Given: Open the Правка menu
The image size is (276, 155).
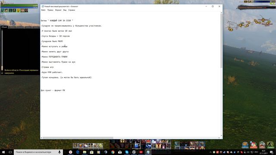Looking at the screenshot, I should [50, 10].
